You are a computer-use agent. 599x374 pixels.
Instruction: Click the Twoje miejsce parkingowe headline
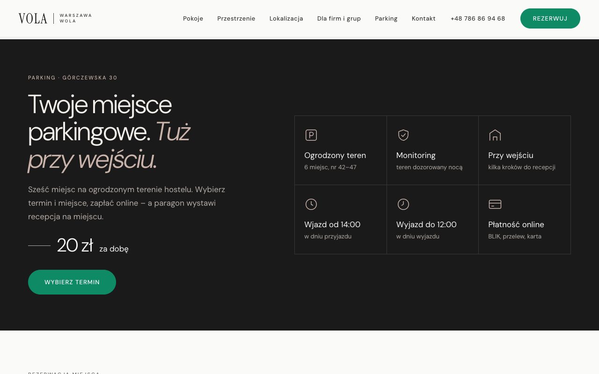(109, 132)
